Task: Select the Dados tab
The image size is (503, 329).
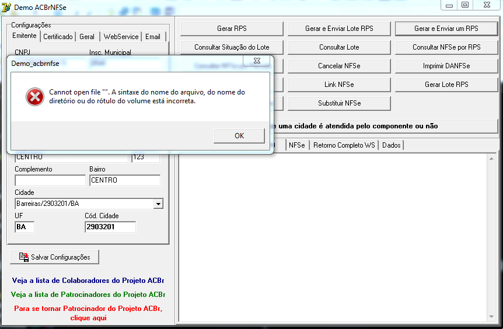Action: (392, 145)
